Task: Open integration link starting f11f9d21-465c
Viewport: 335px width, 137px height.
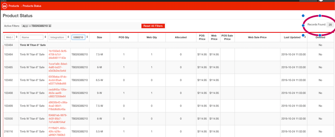Action: pos(57,131)
